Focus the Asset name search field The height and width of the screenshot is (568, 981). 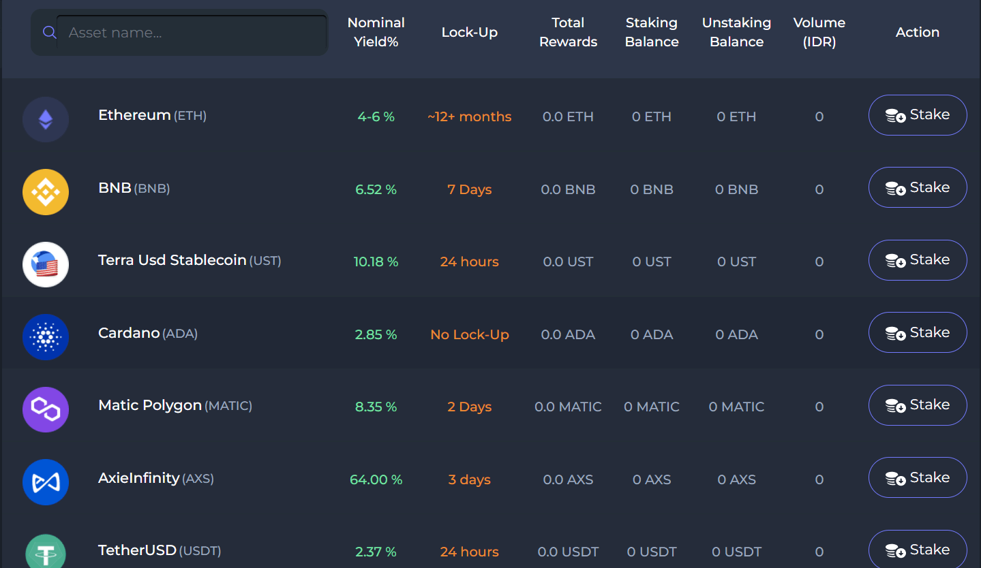(x=191, y=33)
